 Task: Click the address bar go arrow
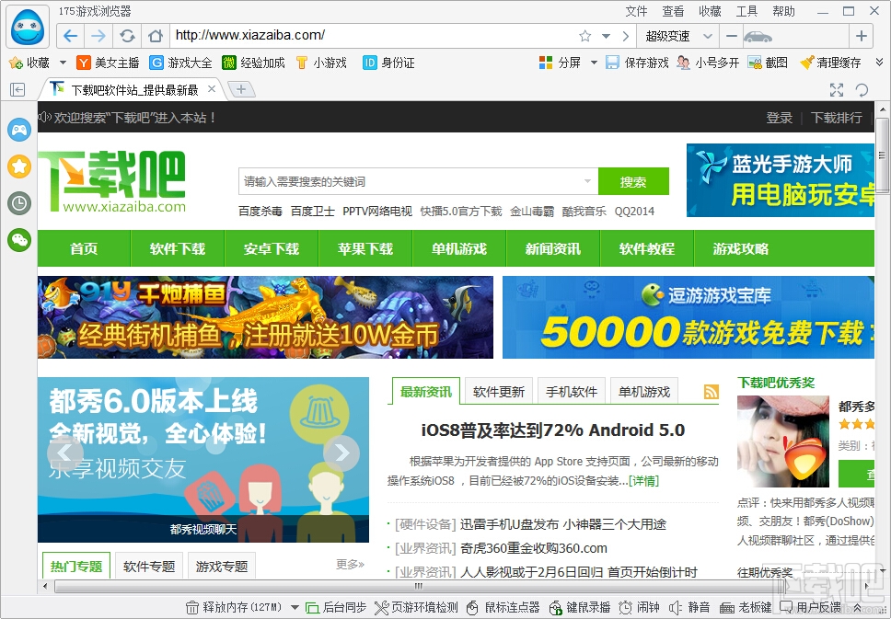point(626,36)
